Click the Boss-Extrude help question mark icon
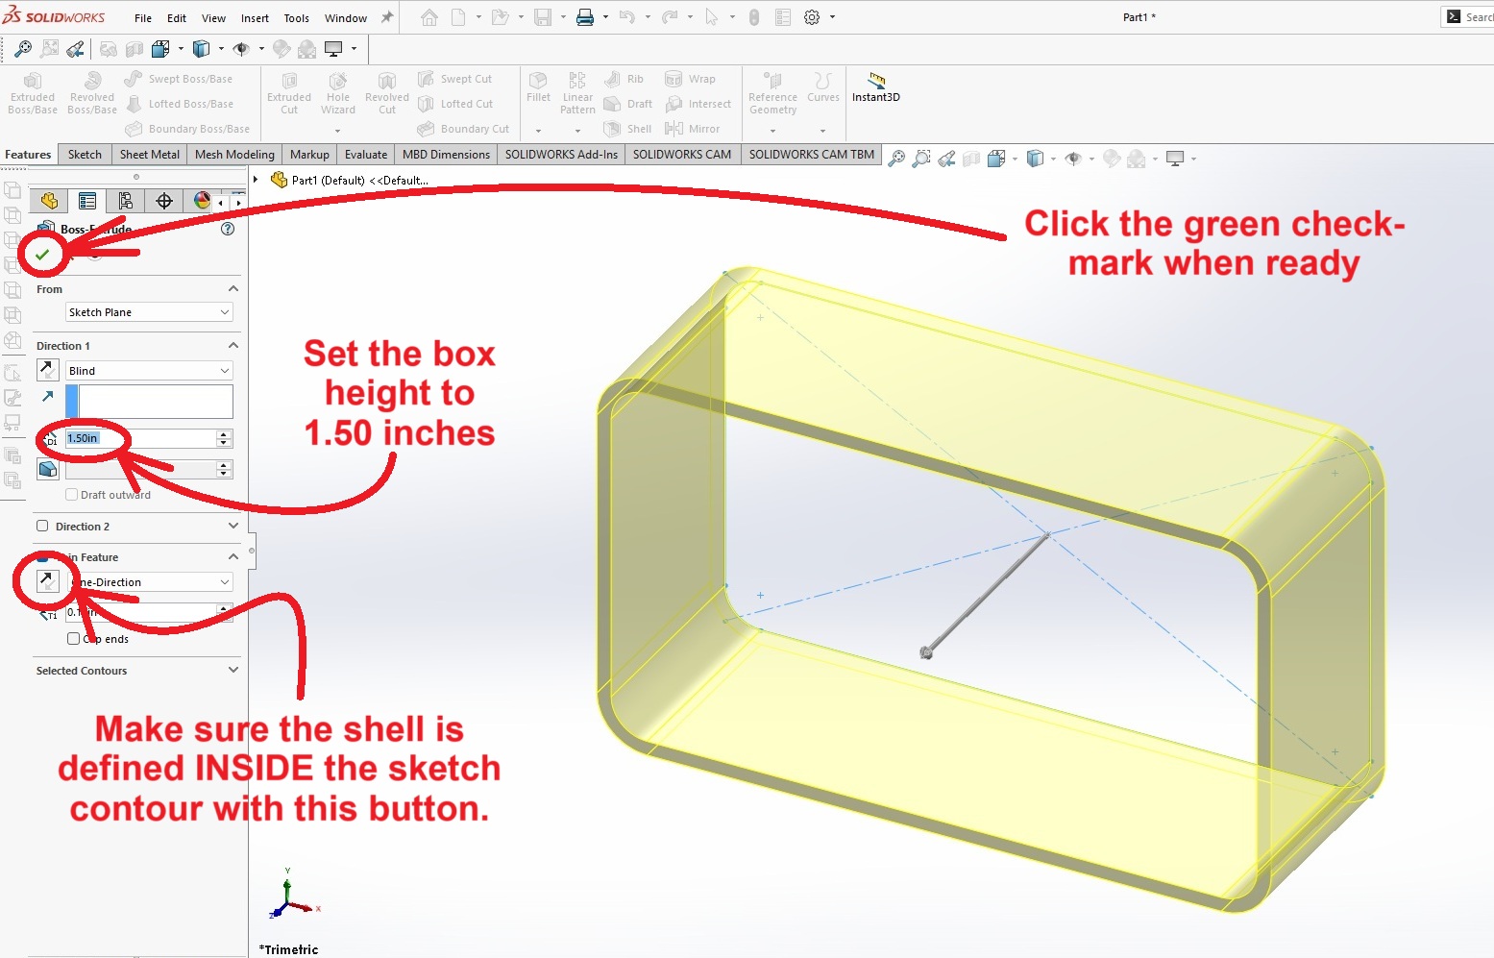Viewport: 1494px width, 958px height. 228,229
